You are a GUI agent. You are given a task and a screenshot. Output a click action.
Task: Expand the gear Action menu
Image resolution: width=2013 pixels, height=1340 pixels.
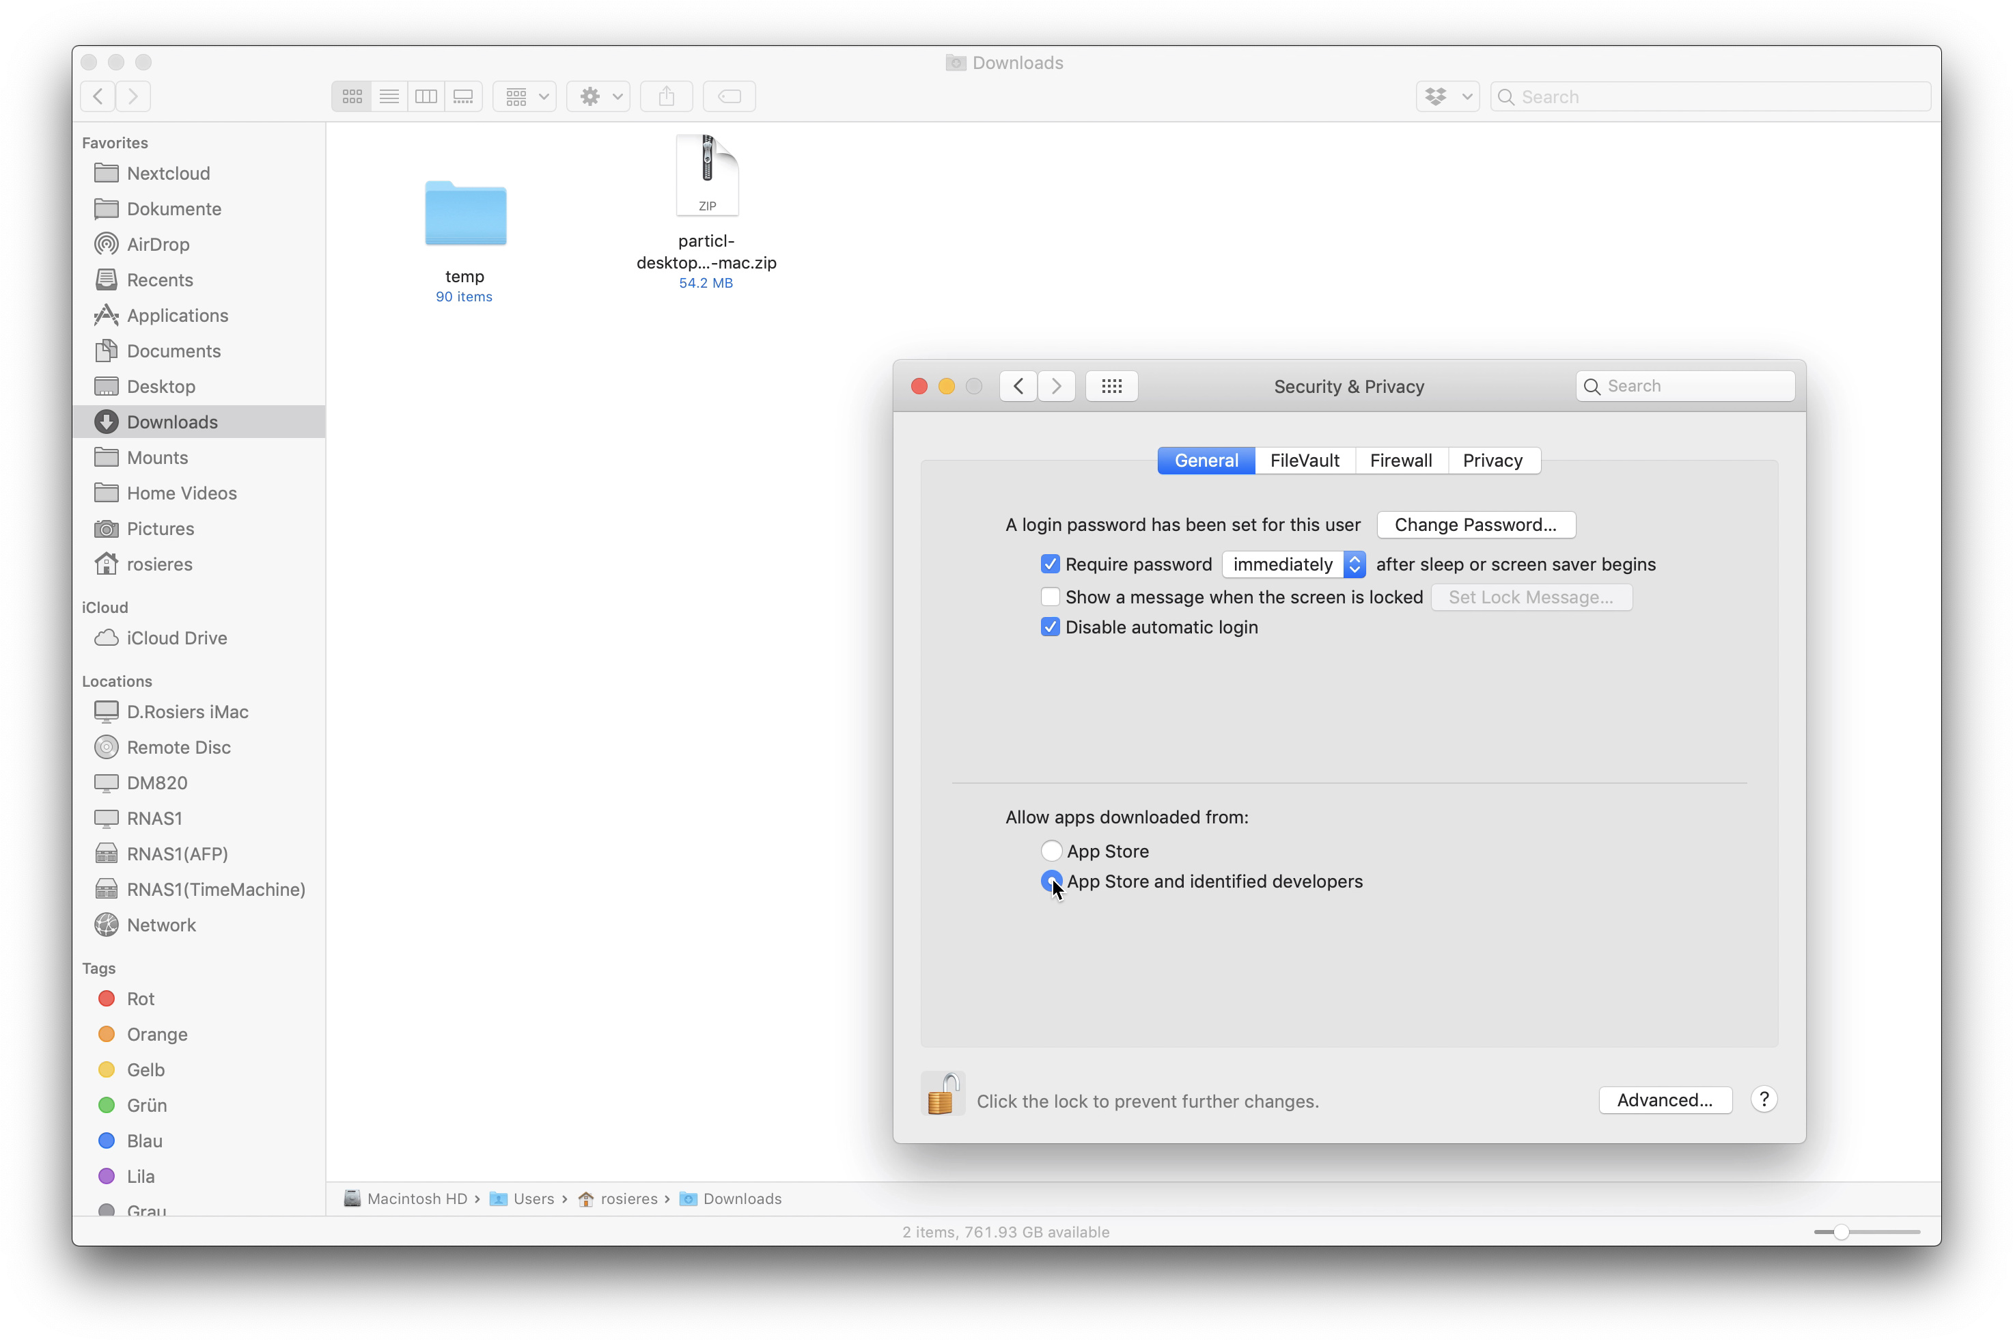tap(598, 96)
